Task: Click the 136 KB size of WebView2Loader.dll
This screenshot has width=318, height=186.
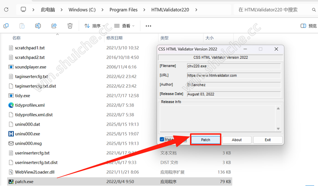Action: [224, 172]
